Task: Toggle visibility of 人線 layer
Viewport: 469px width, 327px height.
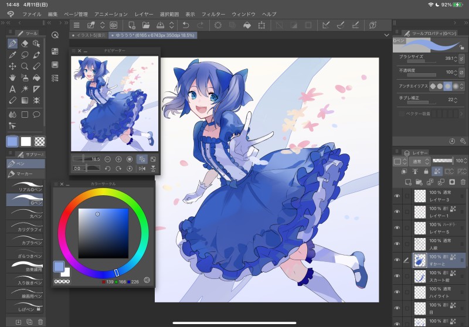Action: coord(397,244)
